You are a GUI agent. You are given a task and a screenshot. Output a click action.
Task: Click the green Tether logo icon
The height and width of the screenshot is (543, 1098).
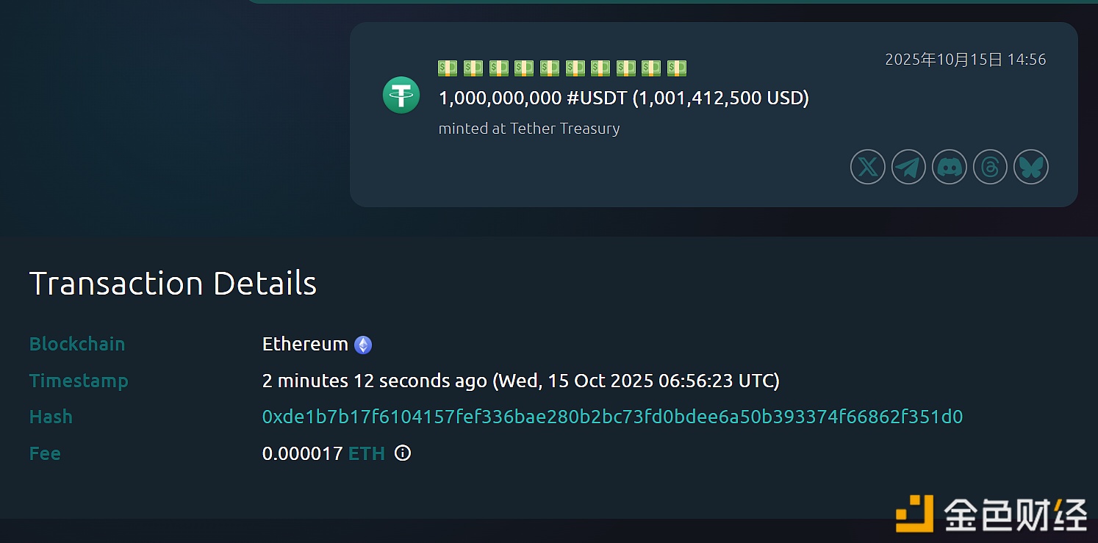click(x=401, y=96)
